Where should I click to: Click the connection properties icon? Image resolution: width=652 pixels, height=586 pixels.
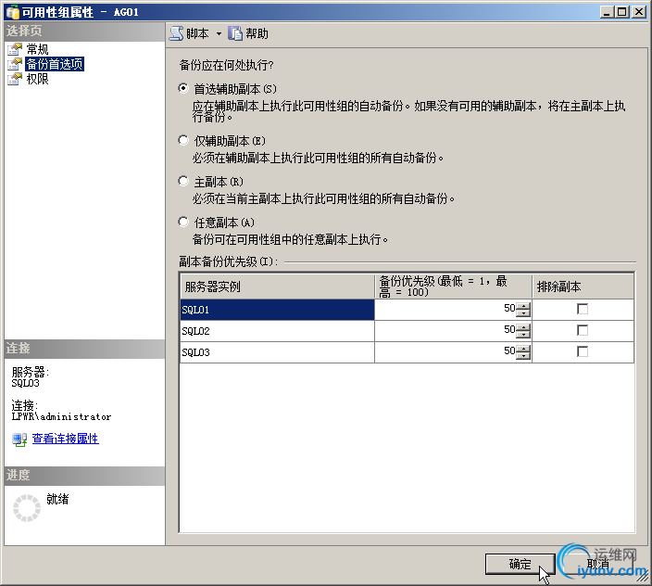pos(19,439)
